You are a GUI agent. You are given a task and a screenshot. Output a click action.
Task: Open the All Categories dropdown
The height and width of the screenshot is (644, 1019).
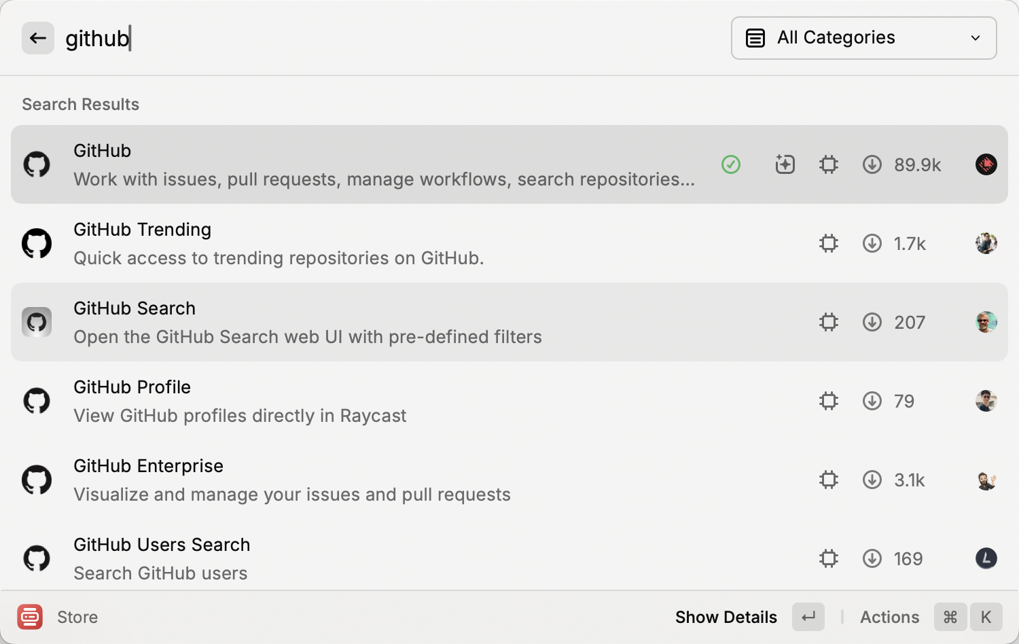point(863,38)
